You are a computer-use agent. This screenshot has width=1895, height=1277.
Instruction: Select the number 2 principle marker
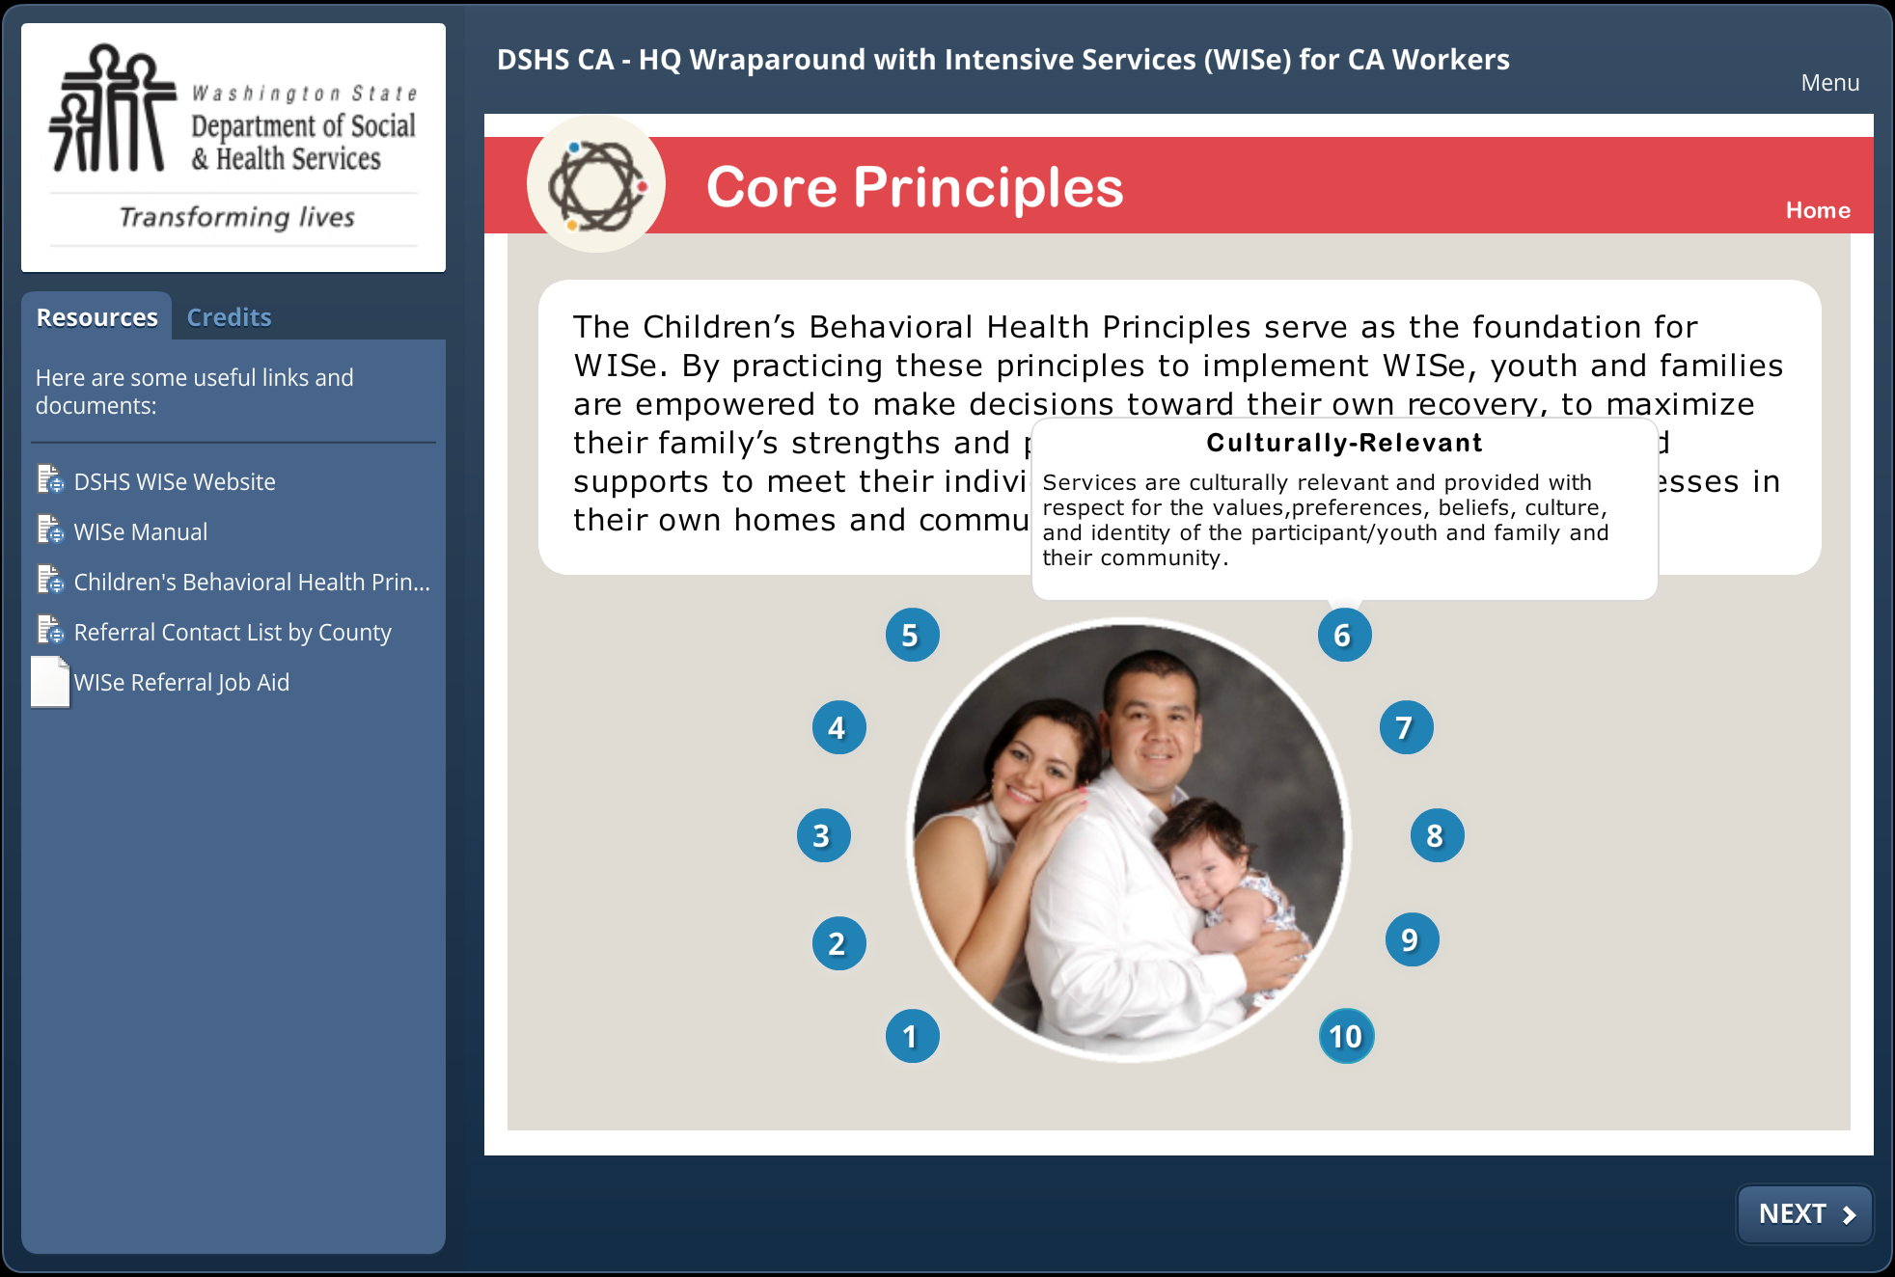[838, 943]
